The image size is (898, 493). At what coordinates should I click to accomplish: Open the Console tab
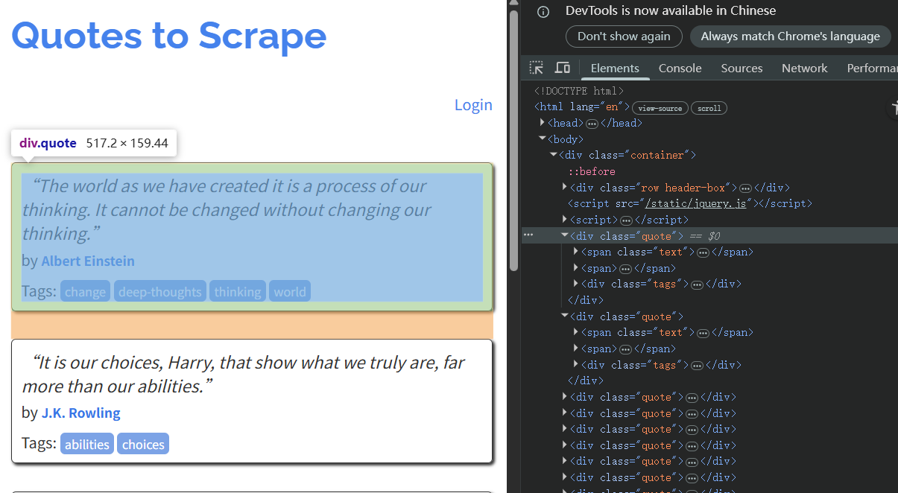680,68
